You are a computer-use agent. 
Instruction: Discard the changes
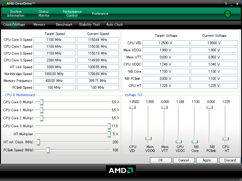coord(230,160)
